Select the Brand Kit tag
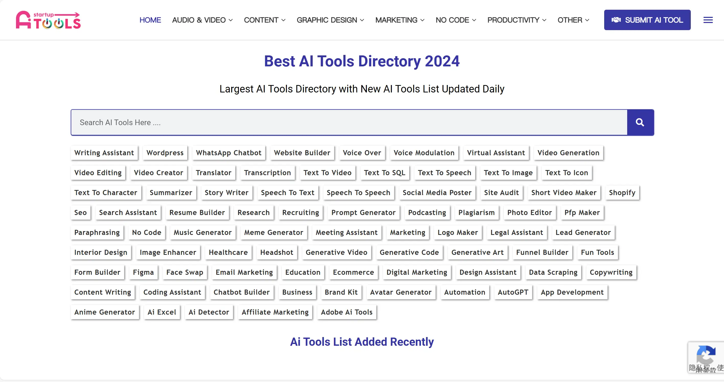Screen dimensions: 724x382 click(x=341, y=292)
